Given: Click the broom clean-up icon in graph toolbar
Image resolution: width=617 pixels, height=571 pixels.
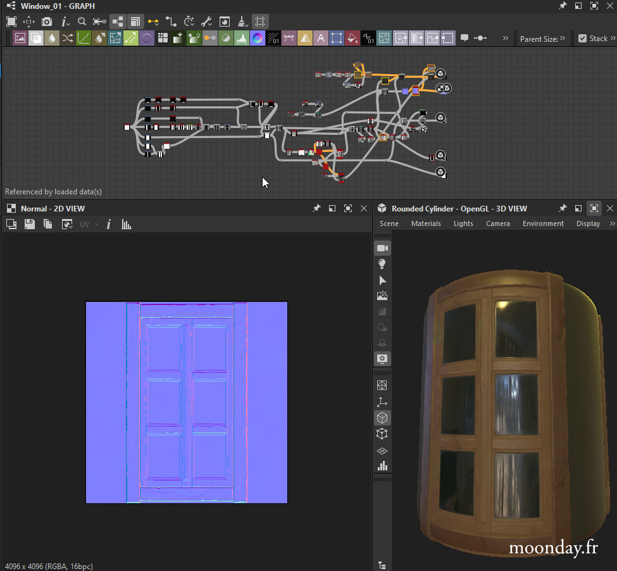Looking at the screenshot, I should (x=242, y=22).
